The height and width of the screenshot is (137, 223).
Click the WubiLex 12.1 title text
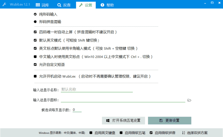tap(20, 5)
